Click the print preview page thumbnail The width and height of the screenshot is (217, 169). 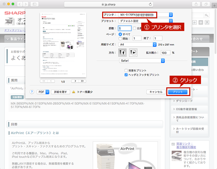coord(63,45)
